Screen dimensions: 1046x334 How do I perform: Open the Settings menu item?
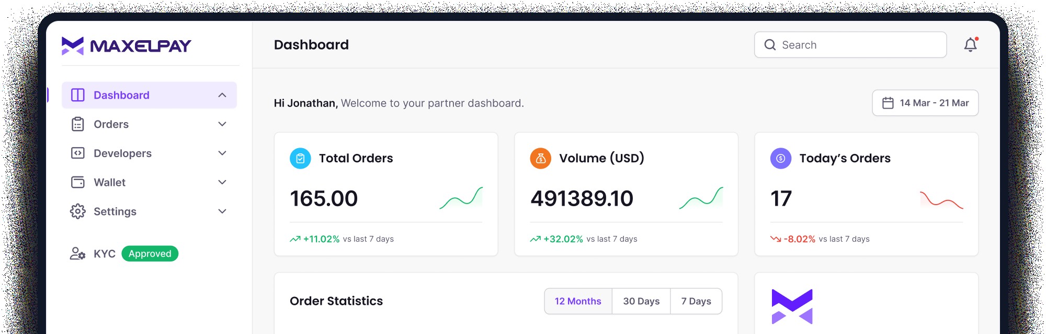(115, 211)
